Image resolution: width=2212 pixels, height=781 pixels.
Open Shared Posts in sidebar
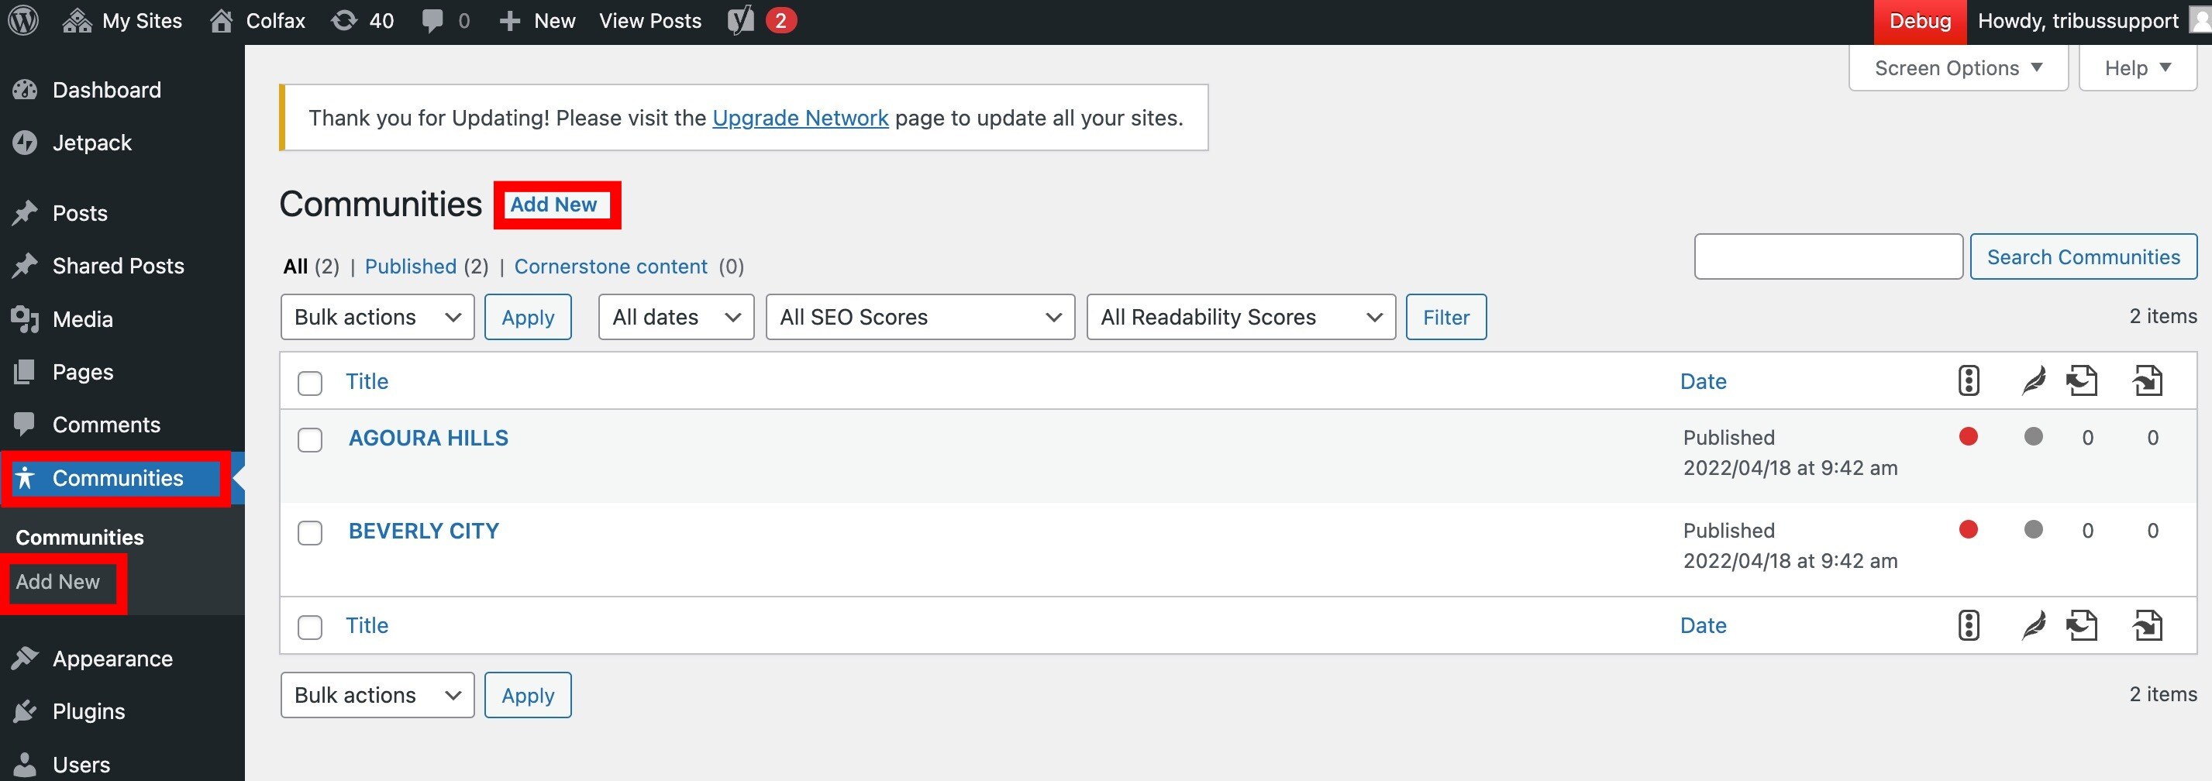(118, 266)
